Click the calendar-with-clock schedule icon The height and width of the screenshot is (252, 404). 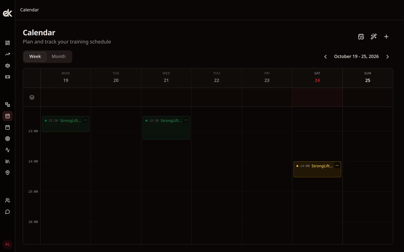361,37
